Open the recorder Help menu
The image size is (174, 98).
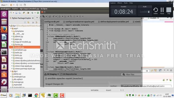(x=131, y=3)
